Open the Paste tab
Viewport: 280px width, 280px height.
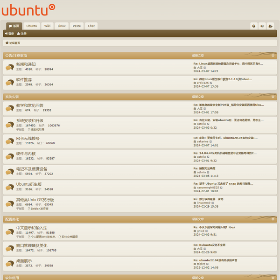pyautogui.click(x=77, y=26)
